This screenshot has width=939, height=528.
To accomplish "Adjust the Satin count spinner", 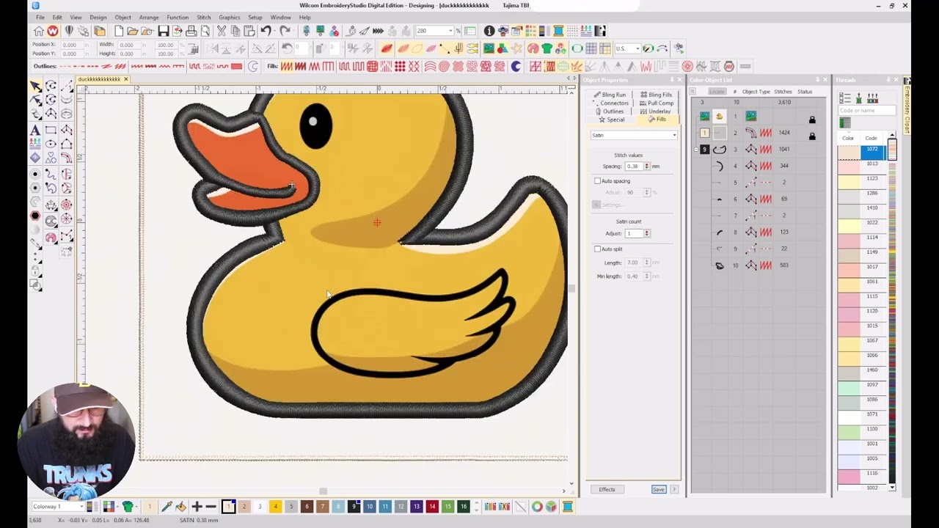I will 646,234.
